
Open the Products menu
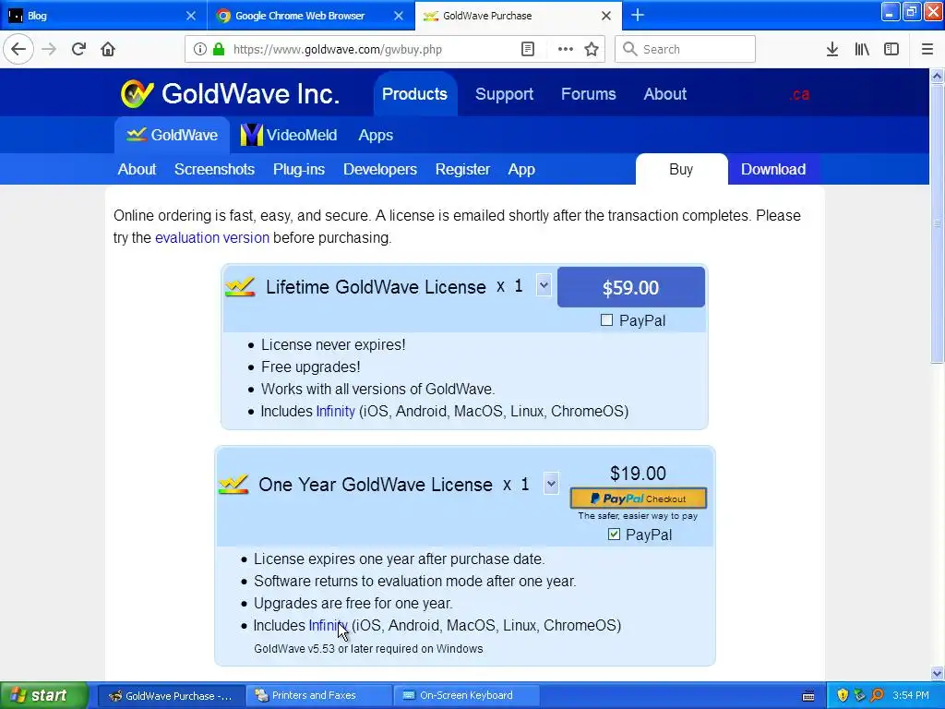(x=414, y=94)
